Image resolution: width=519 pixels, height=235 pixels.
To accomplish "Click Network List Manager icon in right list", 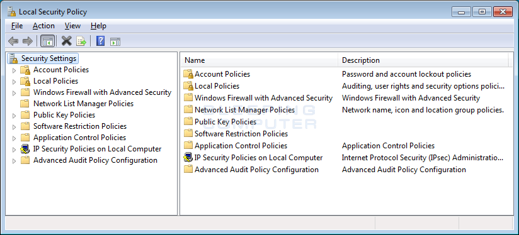I will [x=188, y=110].
